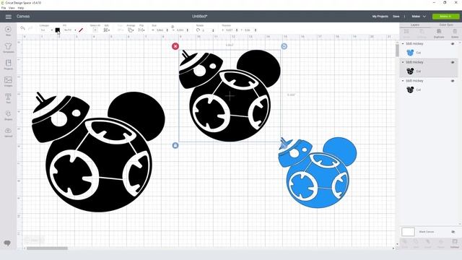Image resolution: width=462 pixels, height=260 pixels.
Task: Hide the selected bb8 mickey layer
Action: click(453, 62)
